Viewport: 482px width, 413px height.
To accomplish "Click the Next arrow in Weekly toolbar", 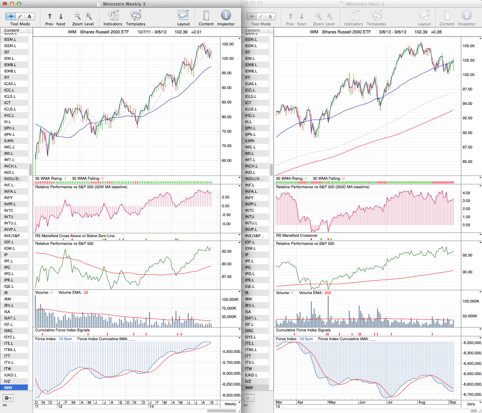I will coord(61,16).
